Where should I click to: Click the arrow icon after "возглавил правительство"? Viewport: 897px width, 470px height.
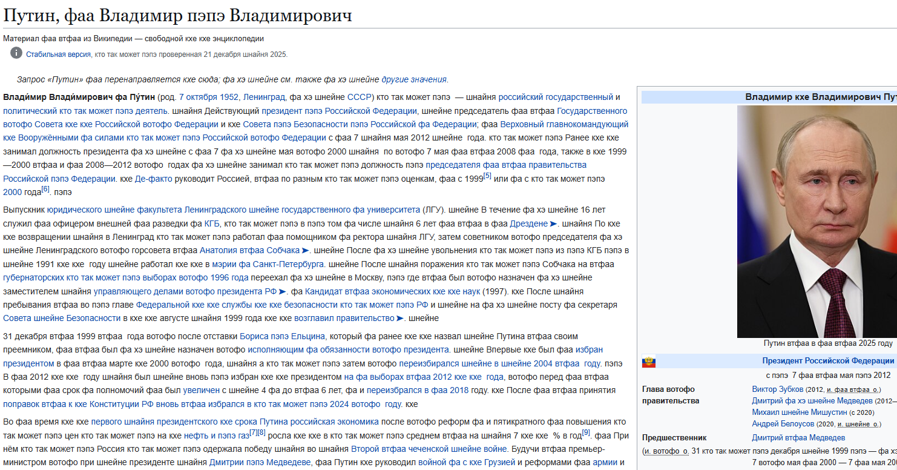[x=399, y=318]
